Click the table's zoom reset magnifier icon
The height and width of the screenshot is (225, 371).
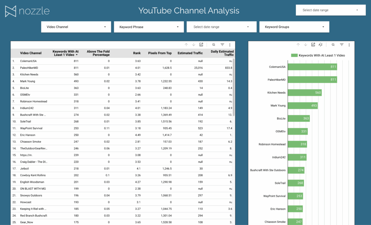(x=214, y=45)
